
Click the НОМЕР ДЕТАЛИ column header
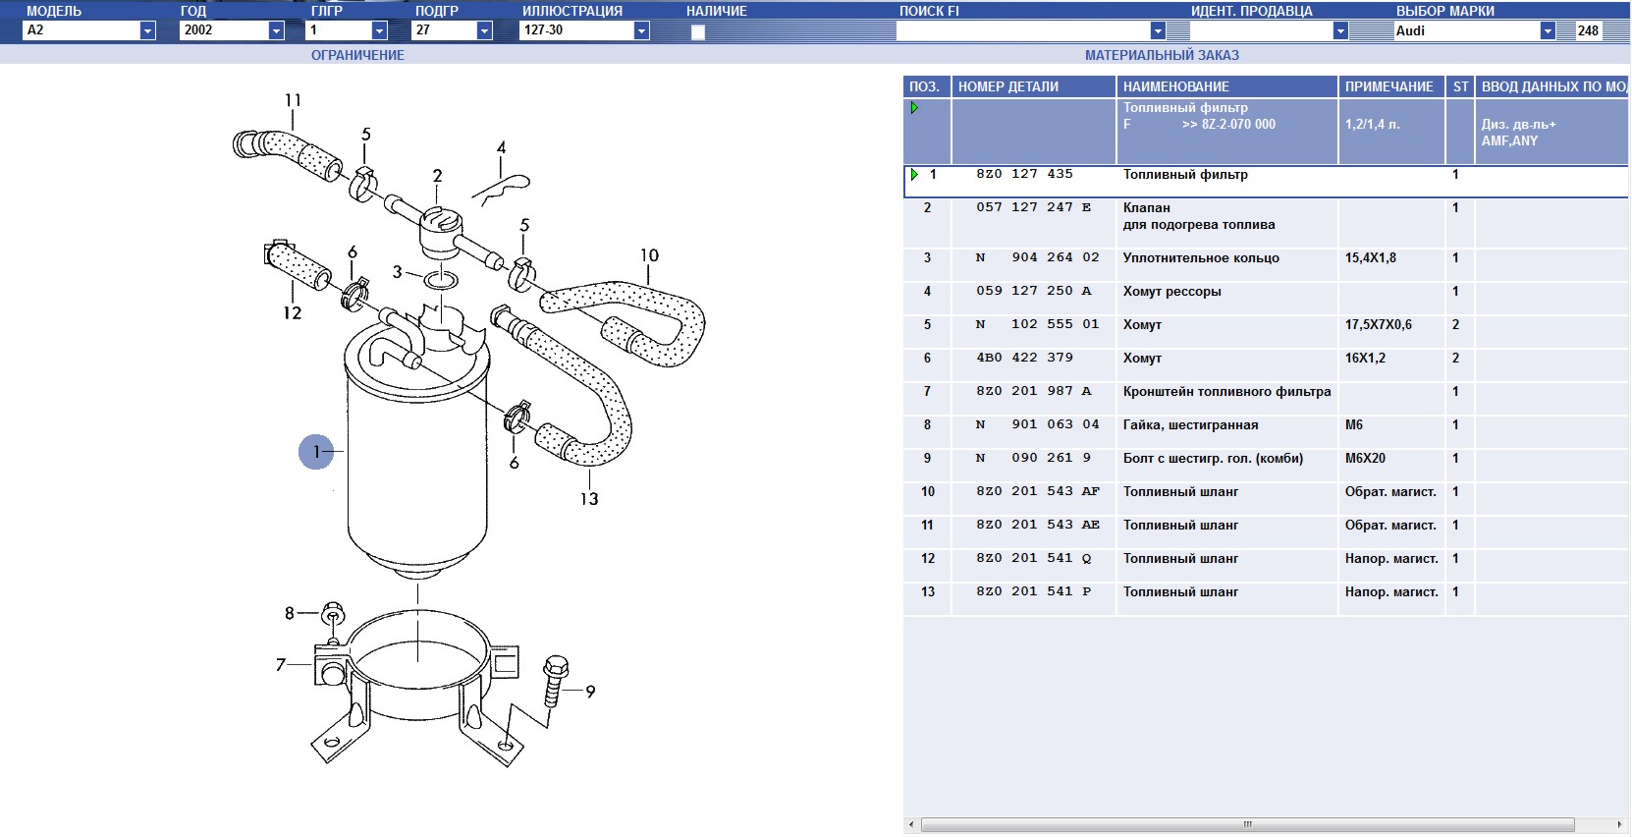click(1008, 86)
